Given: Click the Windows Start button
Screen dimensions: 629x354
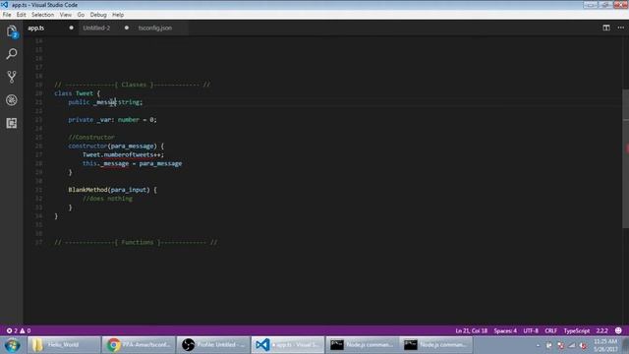Looking at the screenshot, I should [12, 345].
